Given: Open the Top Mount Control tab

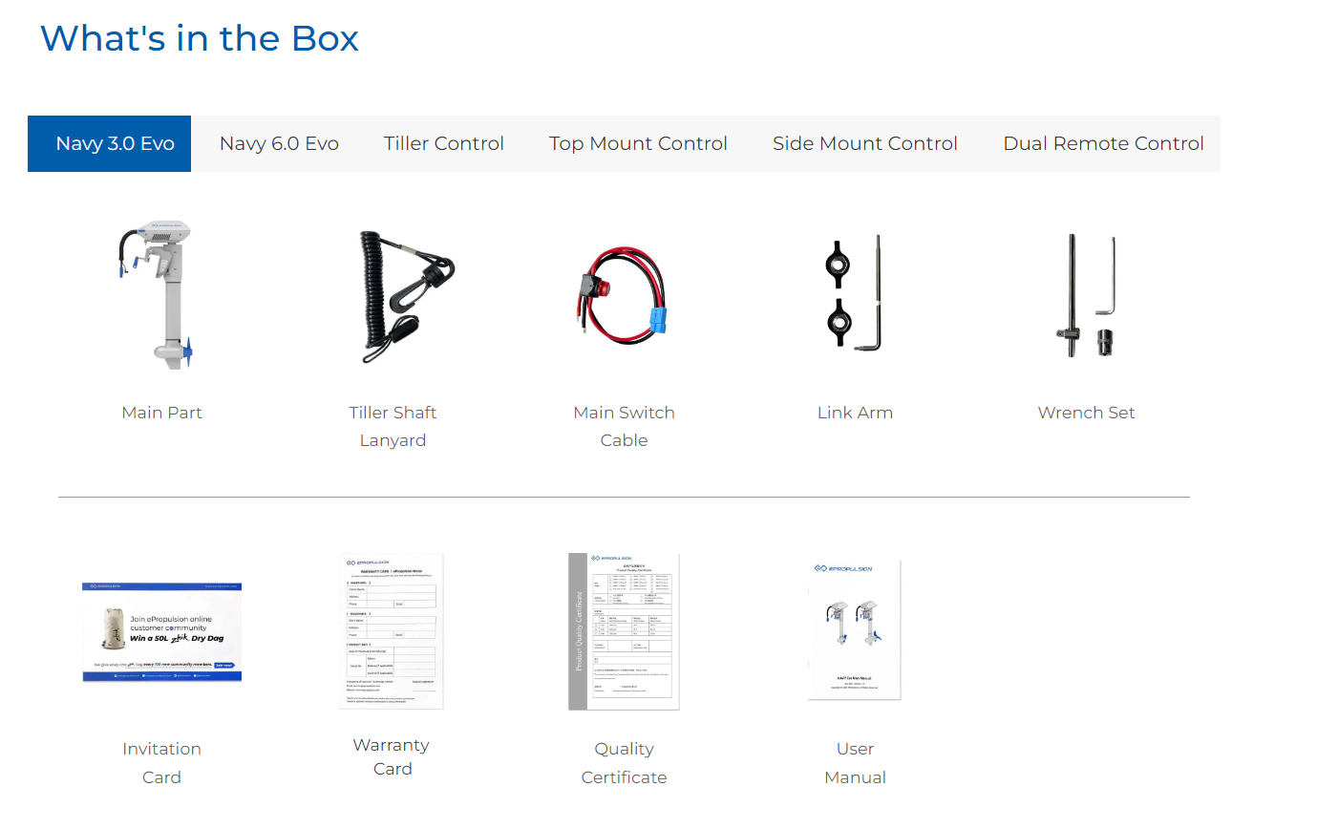Looking at the screenshot, I should click(638, 144).
